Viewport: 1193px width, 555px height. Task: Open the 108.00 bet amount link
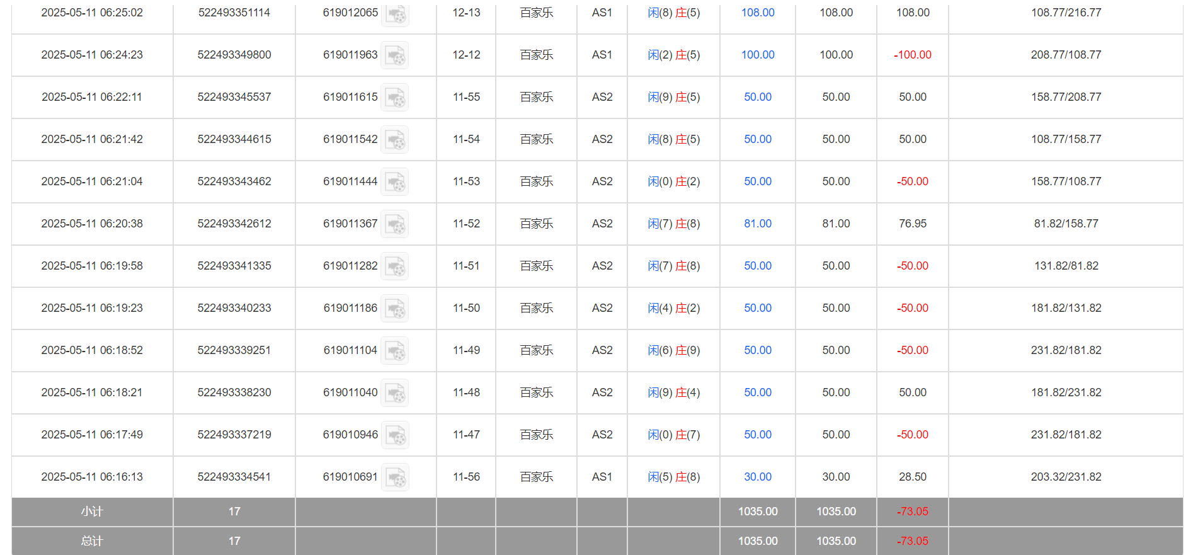click(757, 13)
